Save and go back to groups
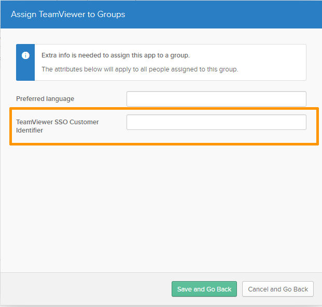 [204, 289]
